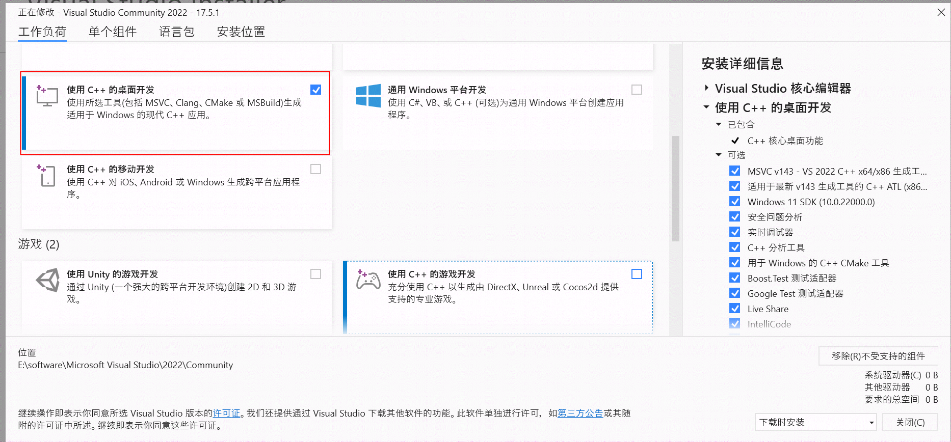Click the checkmark icon beside C++ 核心桌面功能
This screenshot has width=951, height=442.
pyautogui.click(x=735, y=141)
